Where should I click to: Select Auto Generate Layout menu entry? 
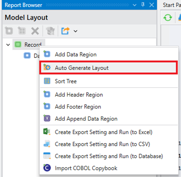coord(81,68)
